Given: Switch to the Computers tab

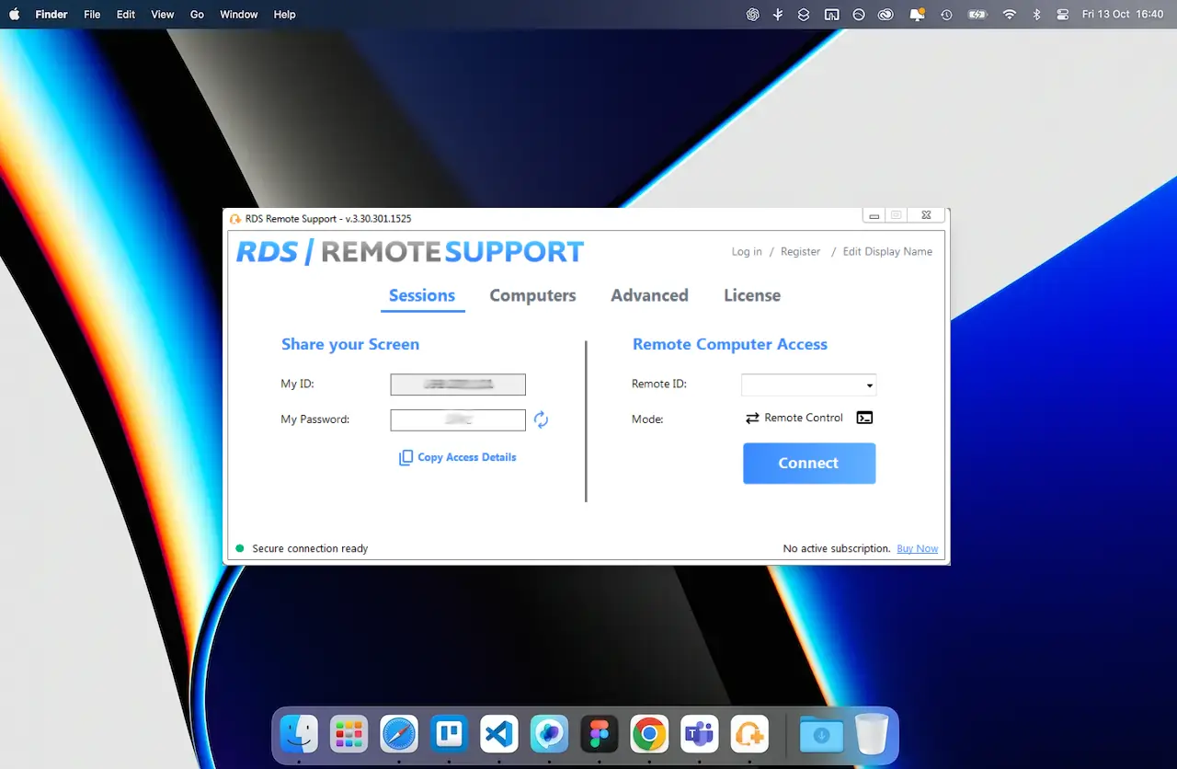Looking at the screenshot, I should (x=532, y=295).
